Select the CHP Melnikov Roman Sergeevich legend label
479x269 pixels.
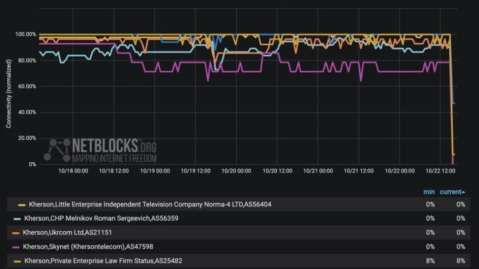(101, 219)
